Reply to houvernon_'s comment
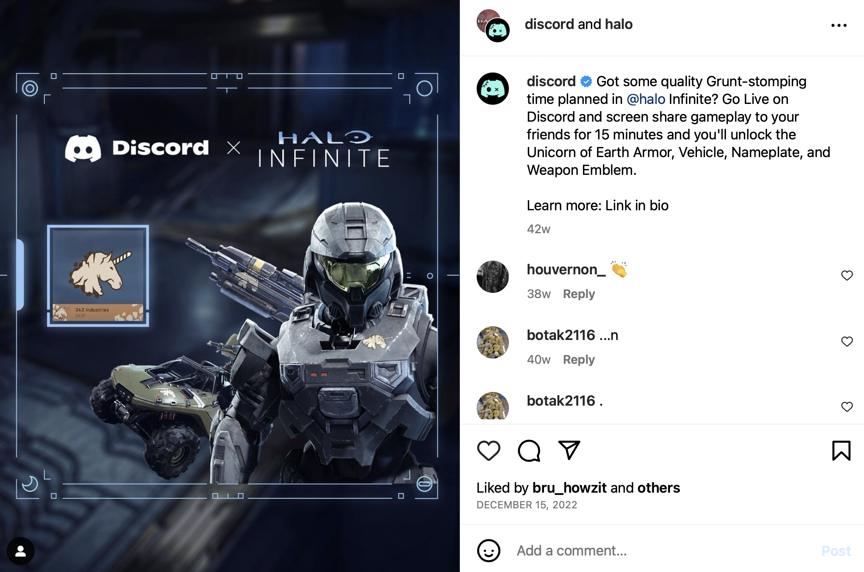 pos(579,294)
